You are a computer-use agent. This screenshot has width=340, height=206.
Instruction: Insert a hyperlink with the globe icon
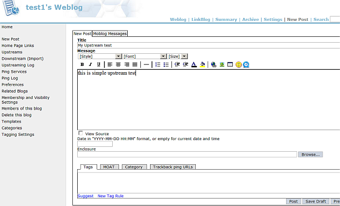pos(214,64)
